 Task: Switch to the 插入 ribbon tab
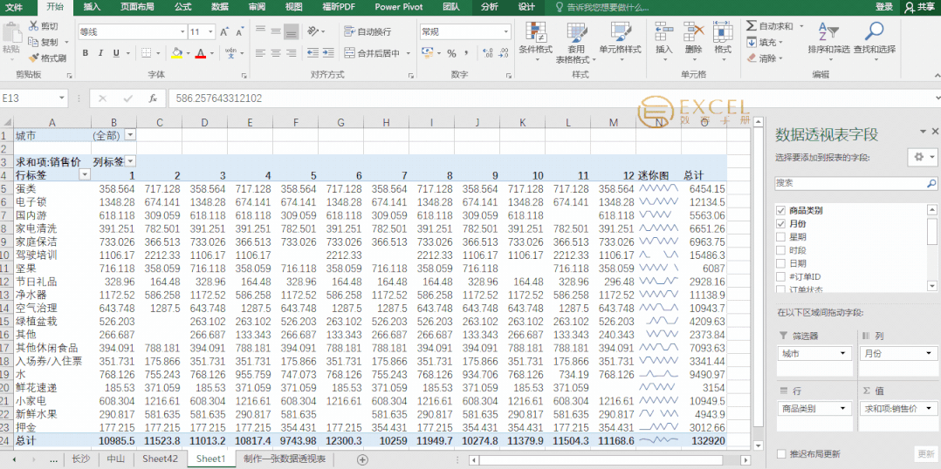pyautogui.click(x=92, y=7)
